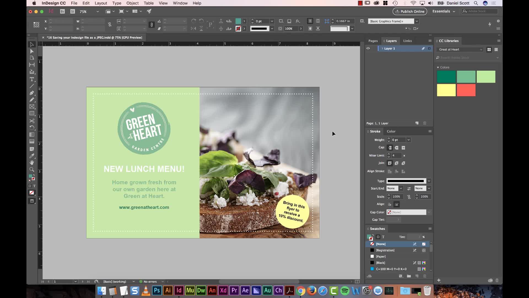Select Round Join stroke option
529x298 pixels.
(x=396, y=163)
